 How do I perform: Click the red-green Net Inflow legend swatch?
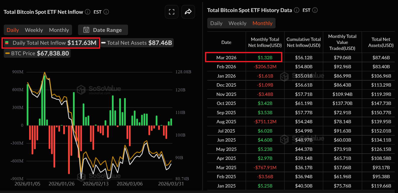coord(7,43)
